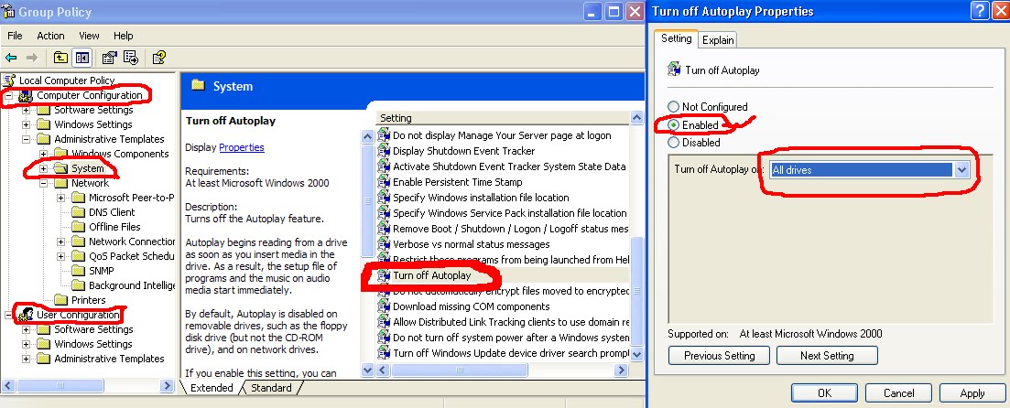1010x408 pixels.
Task: Click the question mark help button in Properties dialog
Action: (980, 11)
